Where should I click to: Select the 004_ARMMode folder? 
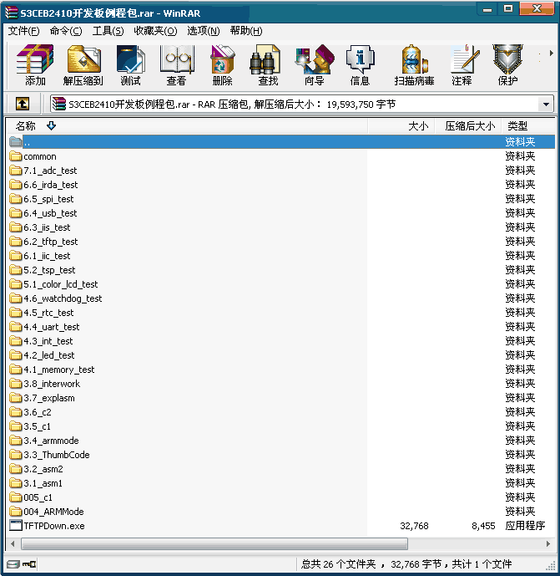click(x=47, y=512)
